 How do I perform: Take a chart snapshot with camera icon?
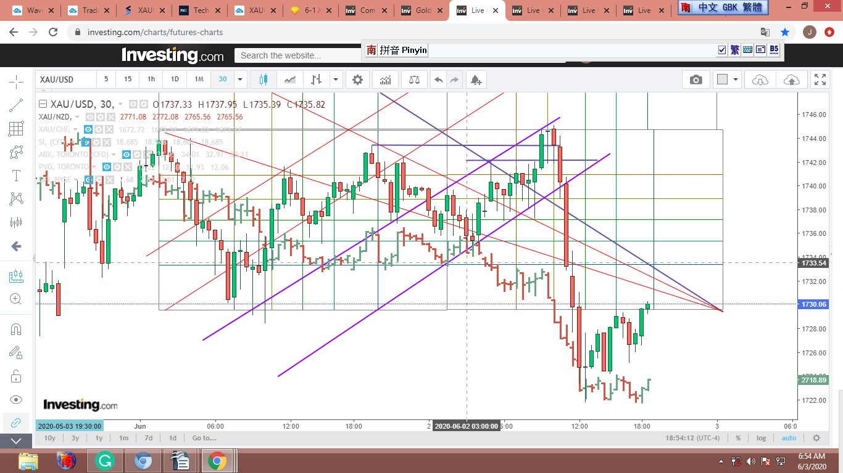(x=696, y=79)
